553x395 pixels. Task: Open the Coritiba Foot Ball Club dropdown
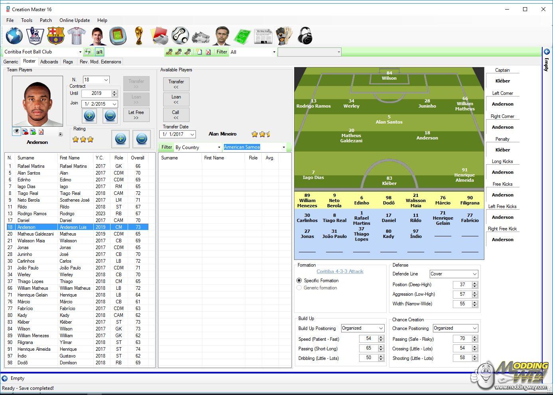coord(80,52)
